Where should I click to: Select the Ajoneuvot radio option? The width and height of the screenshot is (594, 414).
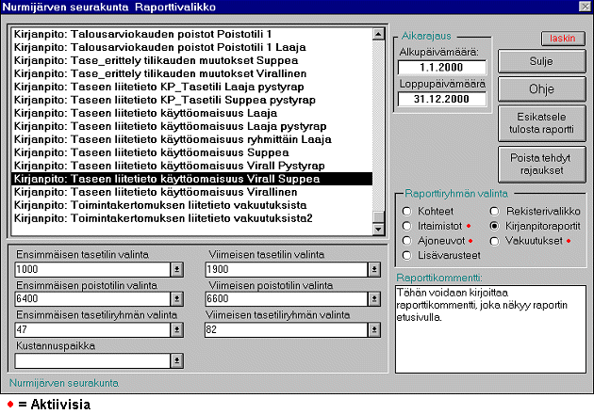coord(406,241)
